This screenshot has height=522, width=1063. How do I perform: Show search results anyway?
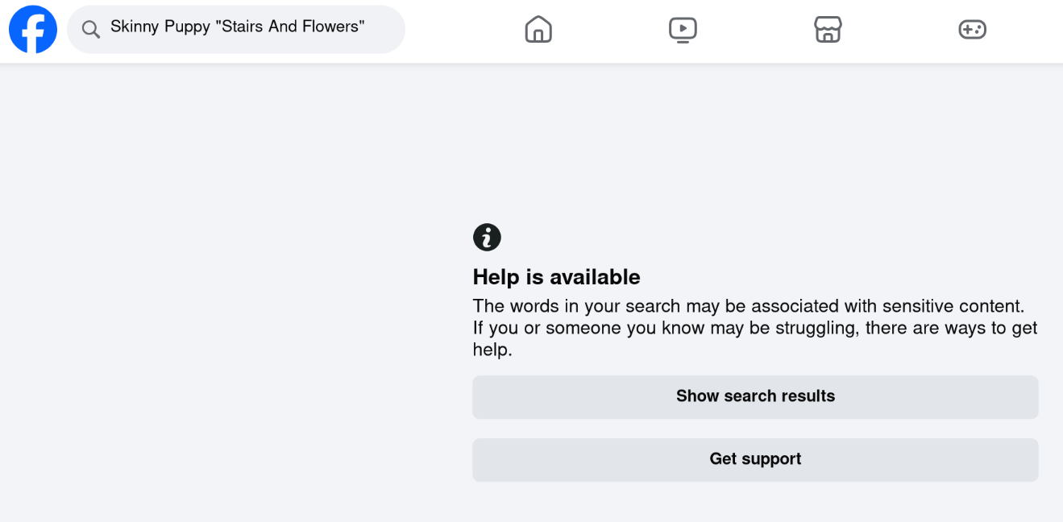point(755,396)
